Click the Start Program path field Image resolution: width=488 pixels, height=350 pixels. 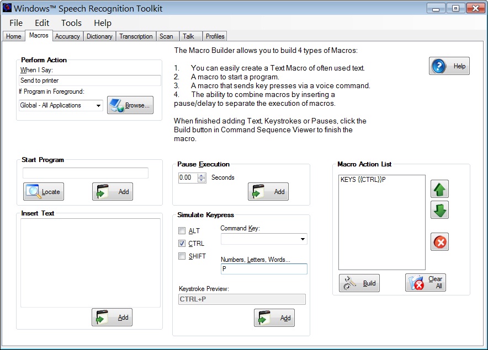[x=85, y=173]
